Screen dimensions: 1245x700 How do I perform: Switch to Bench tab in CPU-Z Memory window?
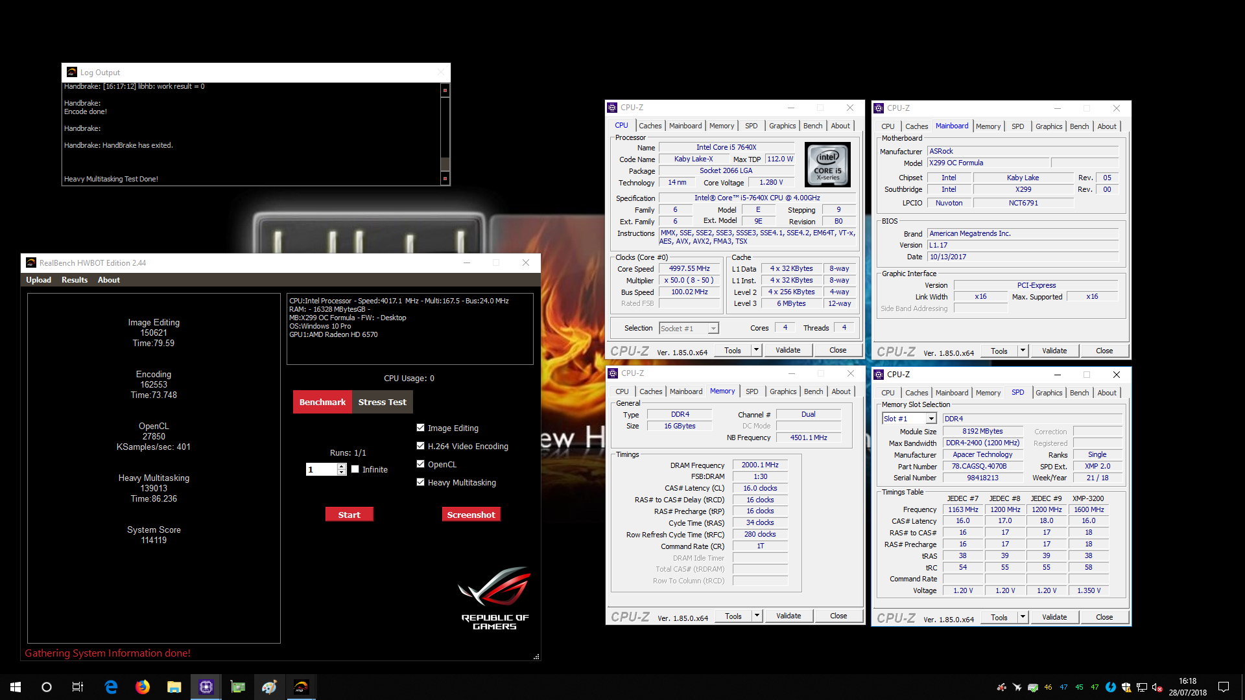point(813,391)
